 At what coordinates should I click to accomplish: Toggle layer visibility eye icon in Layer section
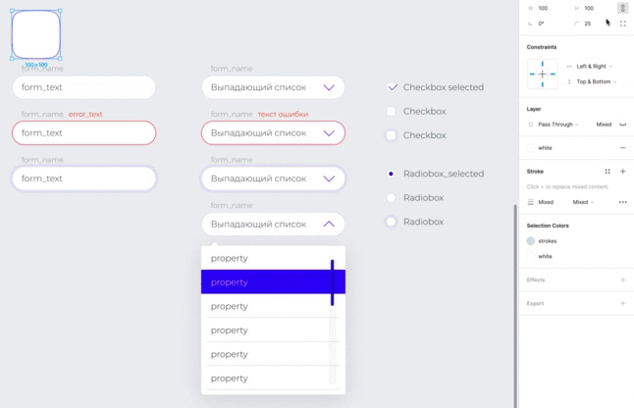click(623, 124)
